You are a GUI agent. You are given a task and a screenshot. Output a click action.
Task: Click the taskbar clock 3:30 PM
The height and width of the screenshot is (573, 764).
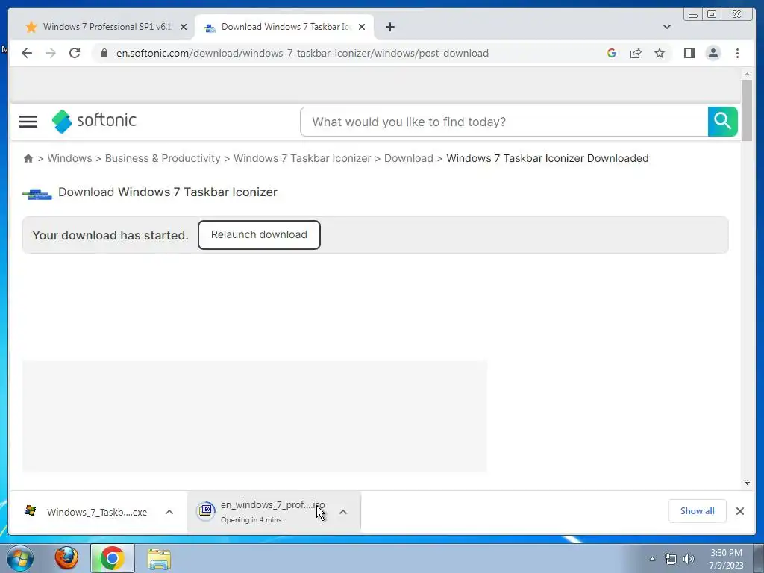click(x=726, y=559)
